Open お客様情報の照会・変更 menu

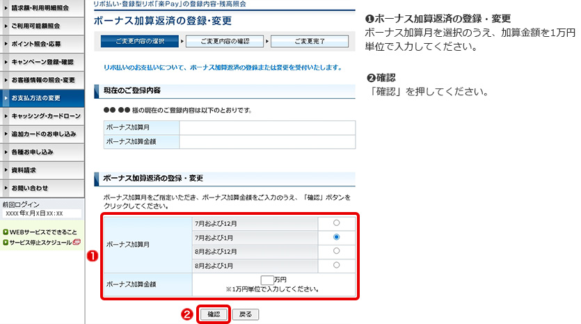click(x=42, y=80)
